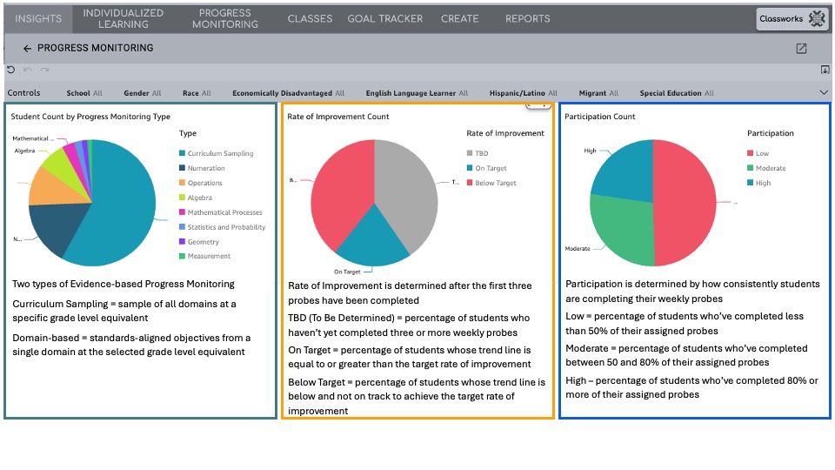Toggle Operations legend swatch
This screenshot has height=470, width=835.
click(182, 183)
